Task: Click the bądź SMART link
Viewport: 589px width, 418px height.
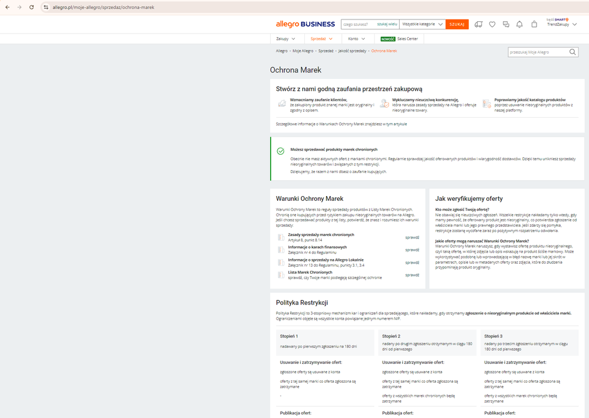Action: pos(557,19)
